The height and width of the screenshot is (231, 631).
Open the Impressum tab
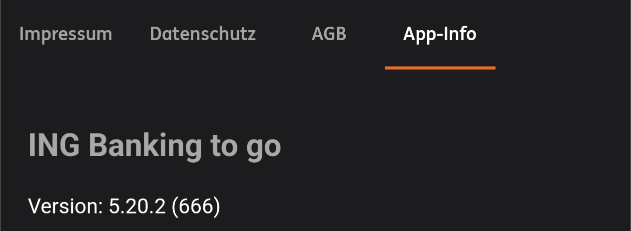click(66, 34)
